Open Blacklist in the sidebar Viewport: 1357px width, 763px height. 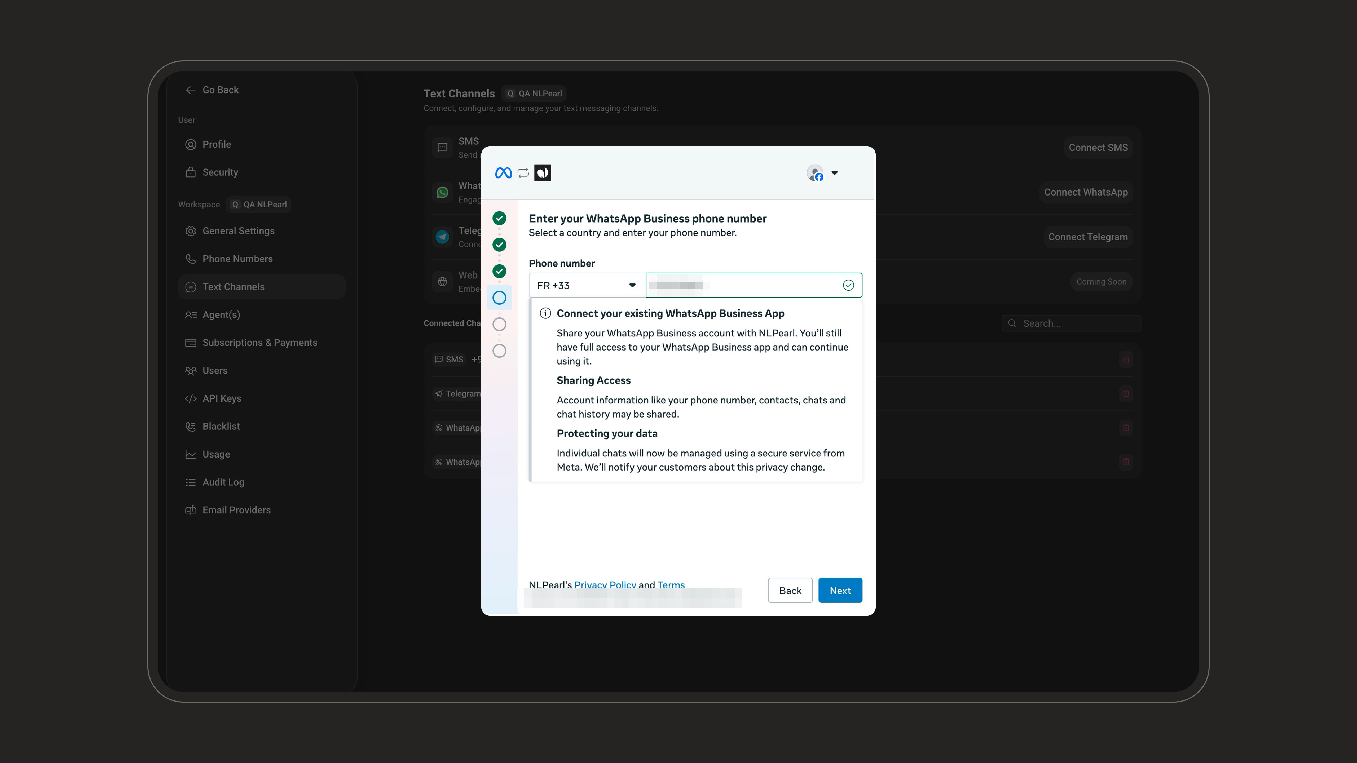pyautogui.click(x=261, y=426)
